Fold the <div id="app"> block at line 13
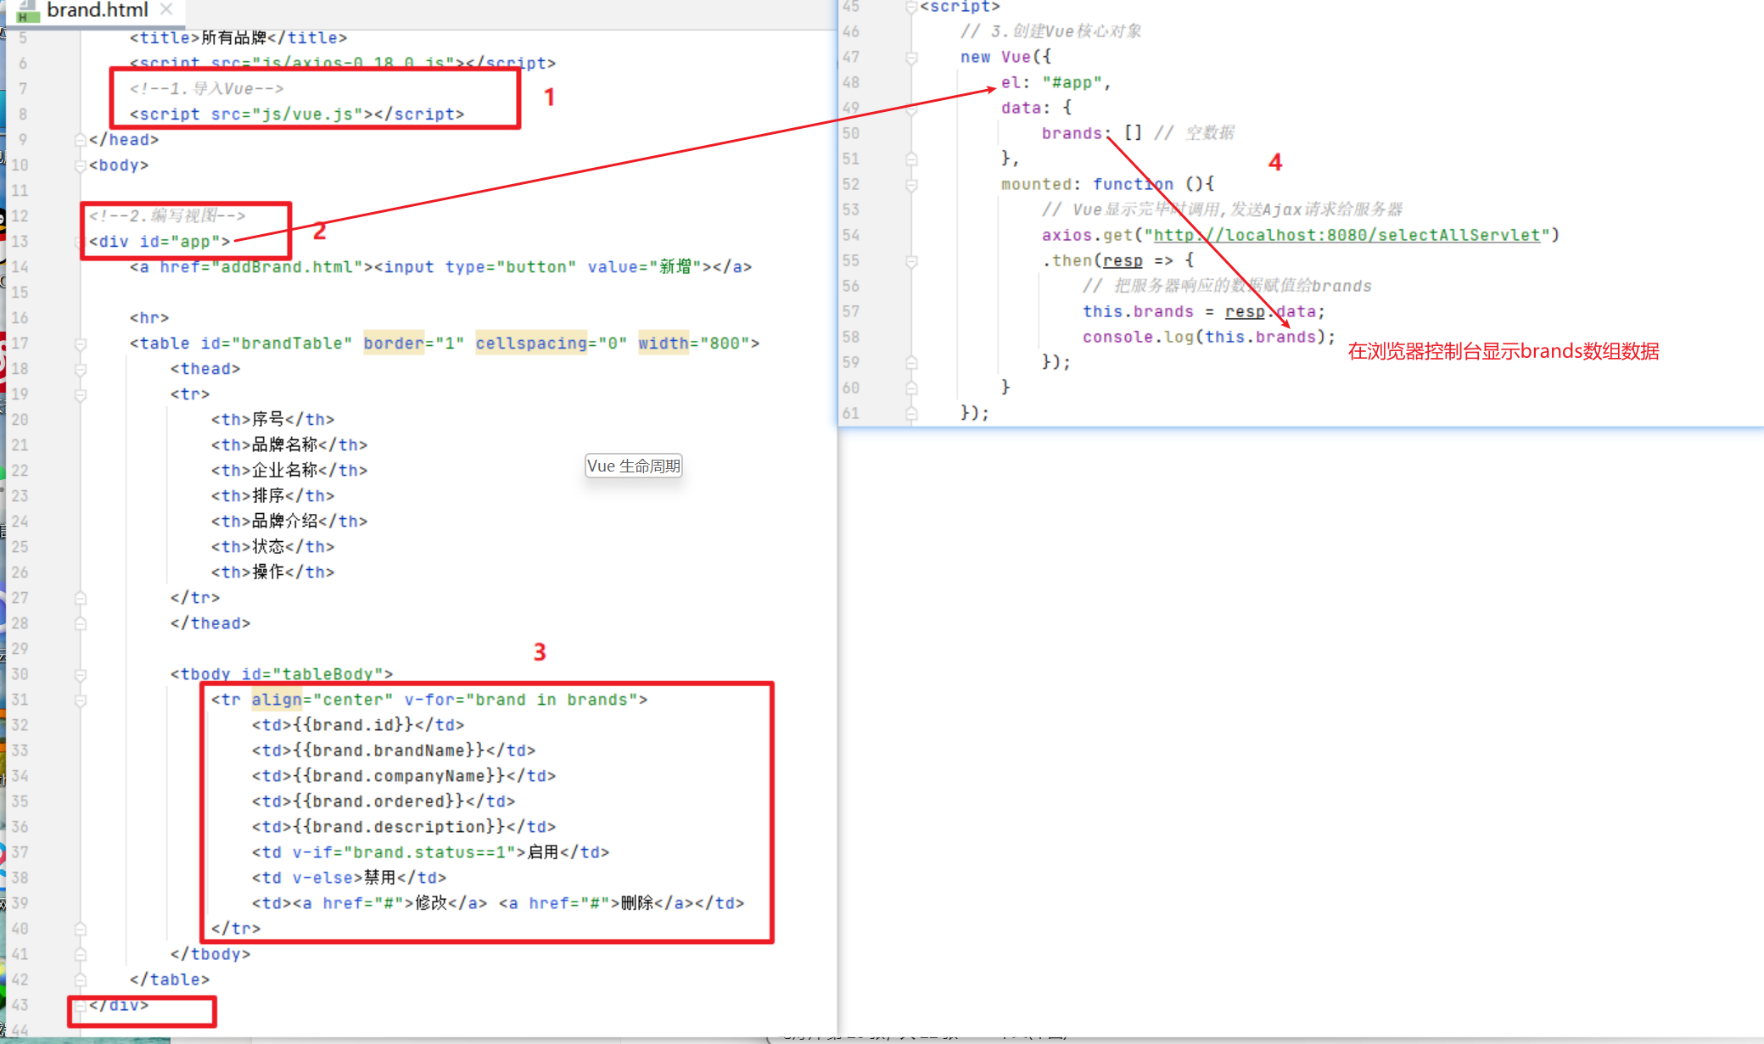Image resolution: width=1764 pixels, height=1044 pixels. click(80, 242)
